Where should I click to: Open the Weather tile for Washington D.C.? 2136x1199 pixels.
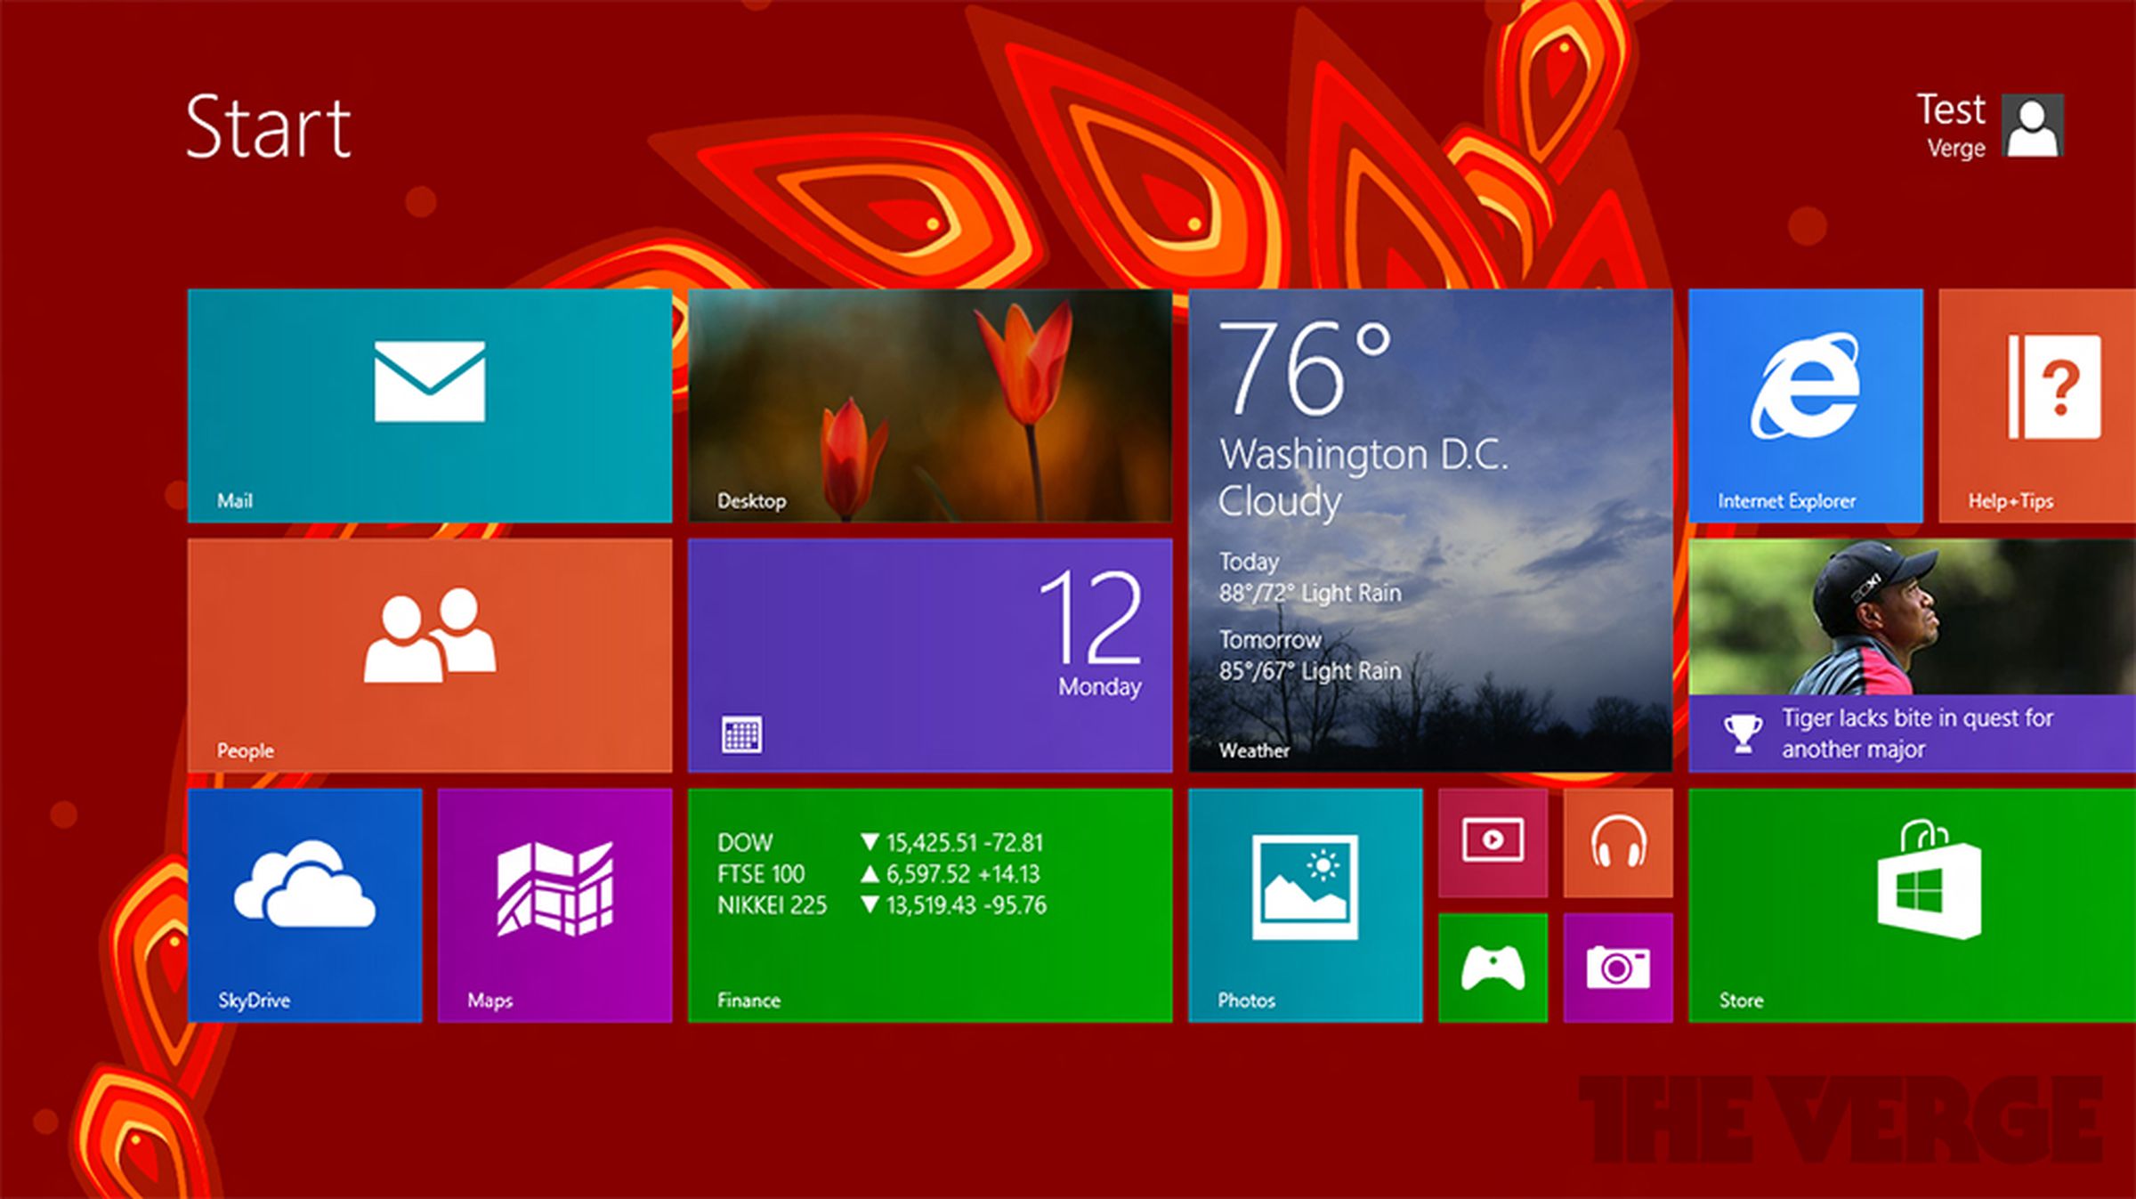(1430, 531)
